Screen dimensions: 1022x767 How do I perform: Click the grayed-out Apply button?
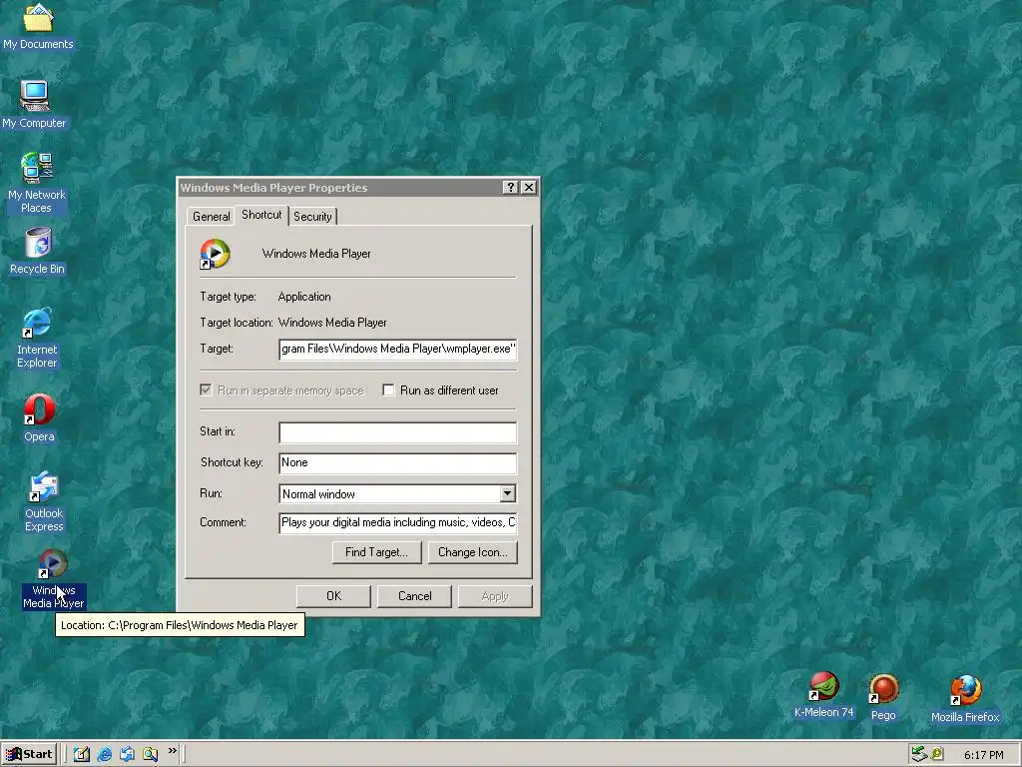[495, 596]
